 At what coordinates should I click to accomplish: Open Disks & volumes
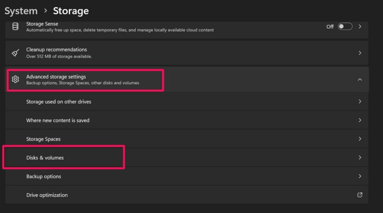pyautogui.click(x=45, y=157)
